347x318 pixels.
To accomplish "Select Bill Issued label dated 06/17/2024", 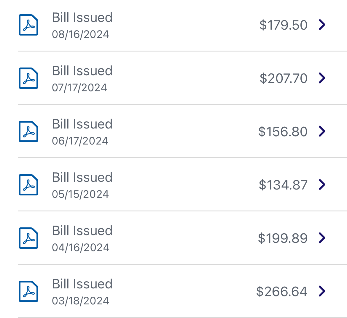I will point(82,124).
